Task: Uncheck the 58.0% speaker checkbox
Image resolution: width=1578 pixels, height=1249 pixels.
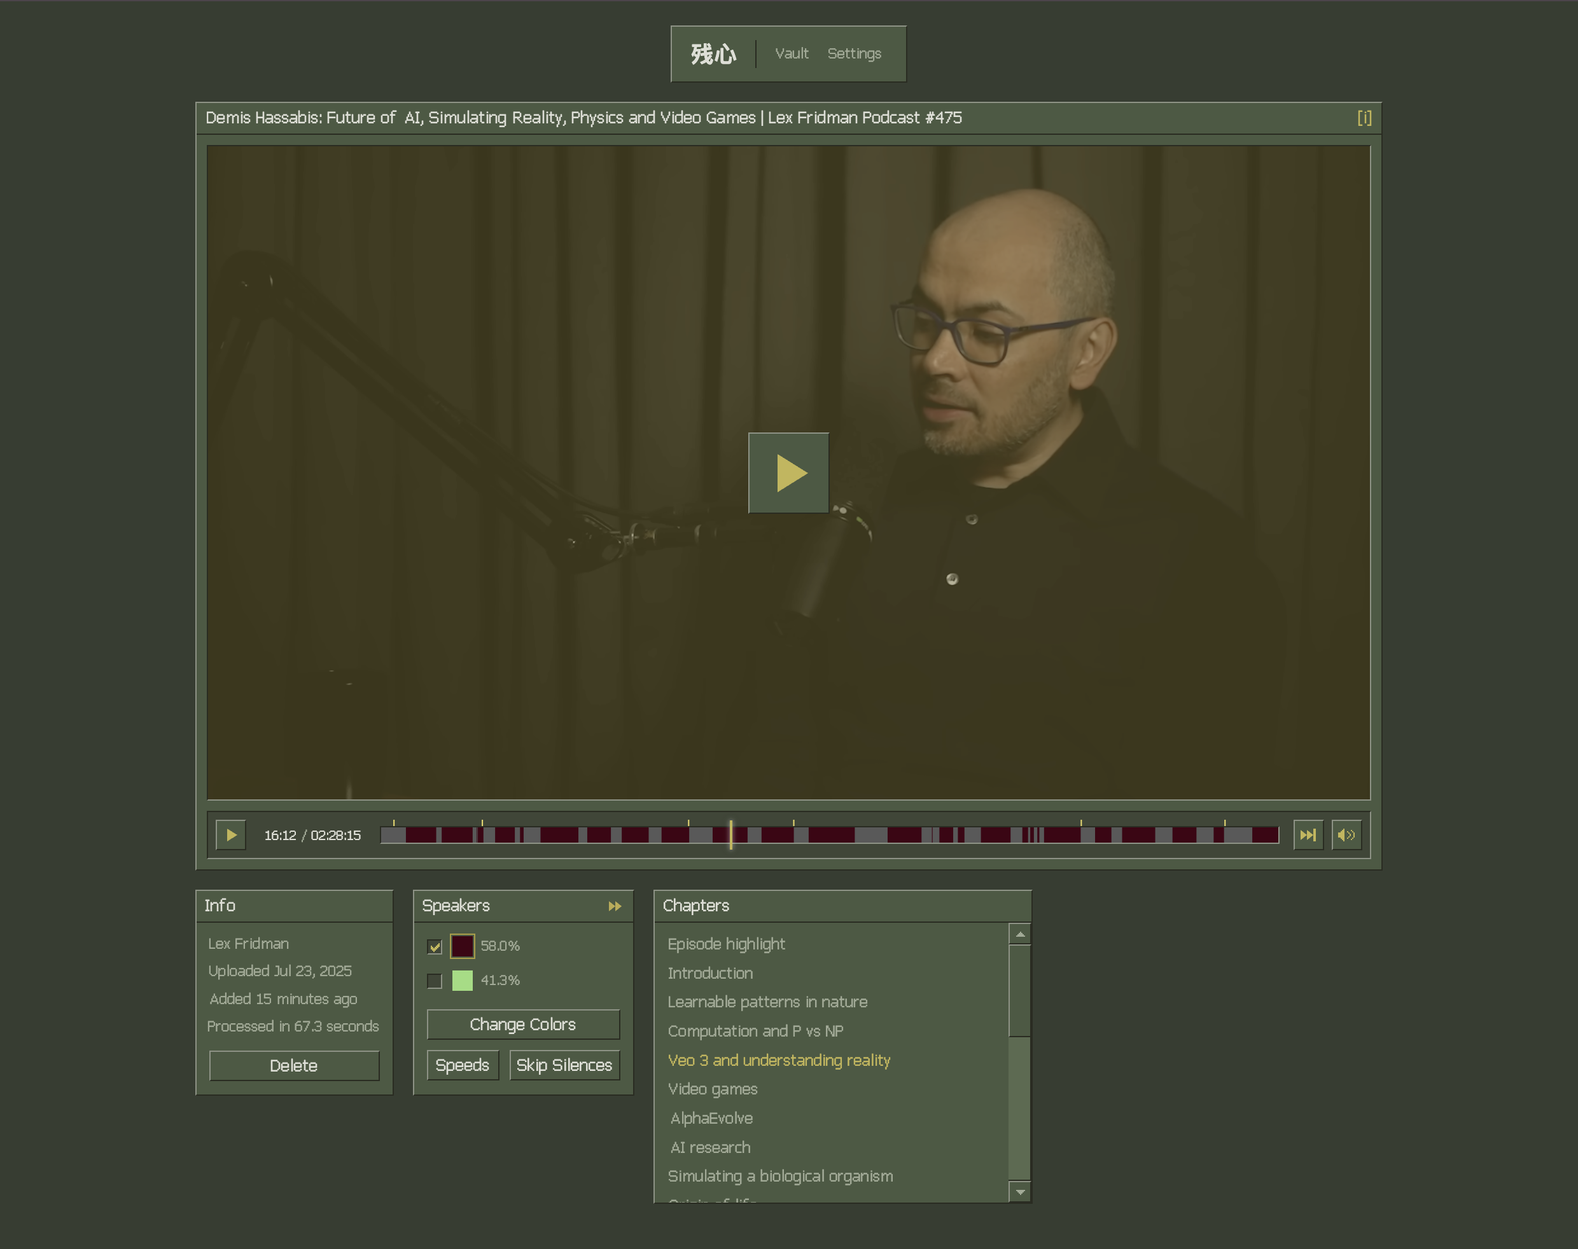Action: 435,946
